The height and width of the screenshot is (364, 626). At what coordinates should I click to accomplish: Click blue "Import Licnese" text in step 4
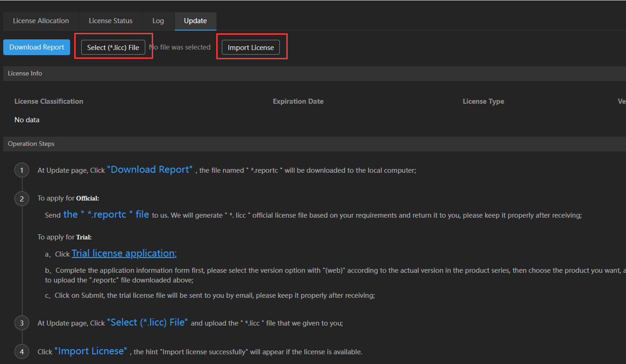(90, 351)
